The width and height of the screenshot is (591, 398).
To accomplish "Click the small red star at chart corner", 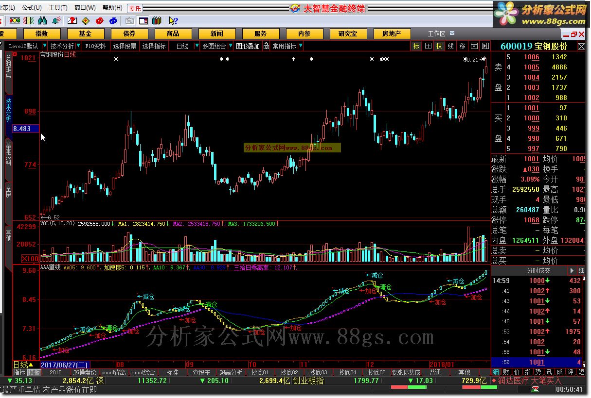I will coord(15,54).
